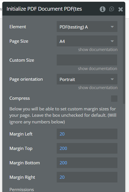Select the Margin Top value field

point(87,148)
